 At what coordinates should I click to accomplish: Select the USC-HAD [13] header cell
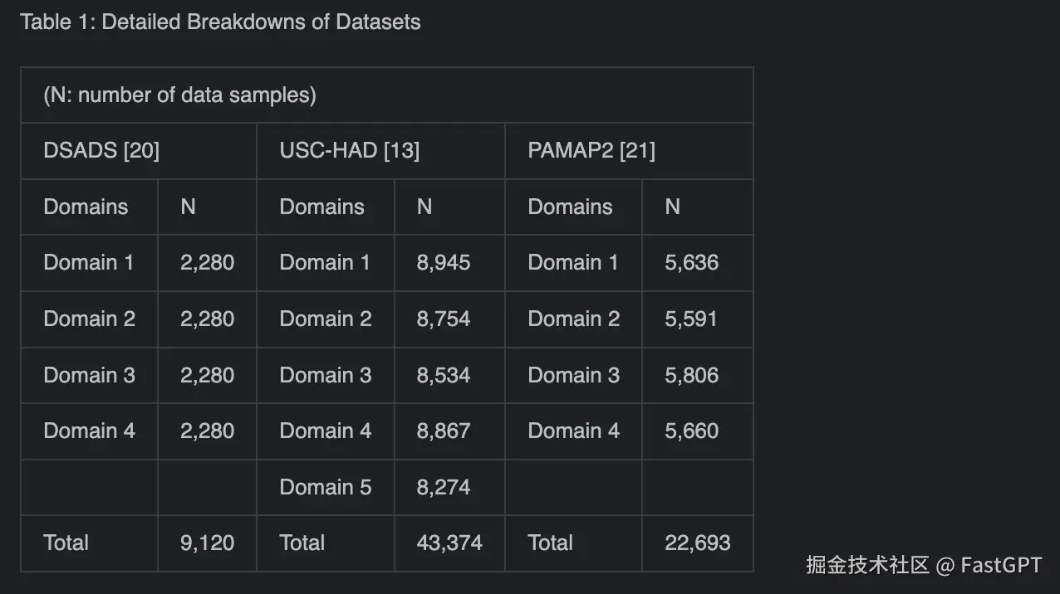[349, 151]
